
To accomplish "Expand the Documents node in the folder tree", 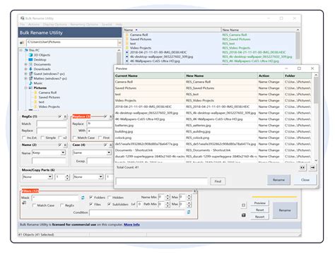I will pyautogui.click(x=25, y=64).
